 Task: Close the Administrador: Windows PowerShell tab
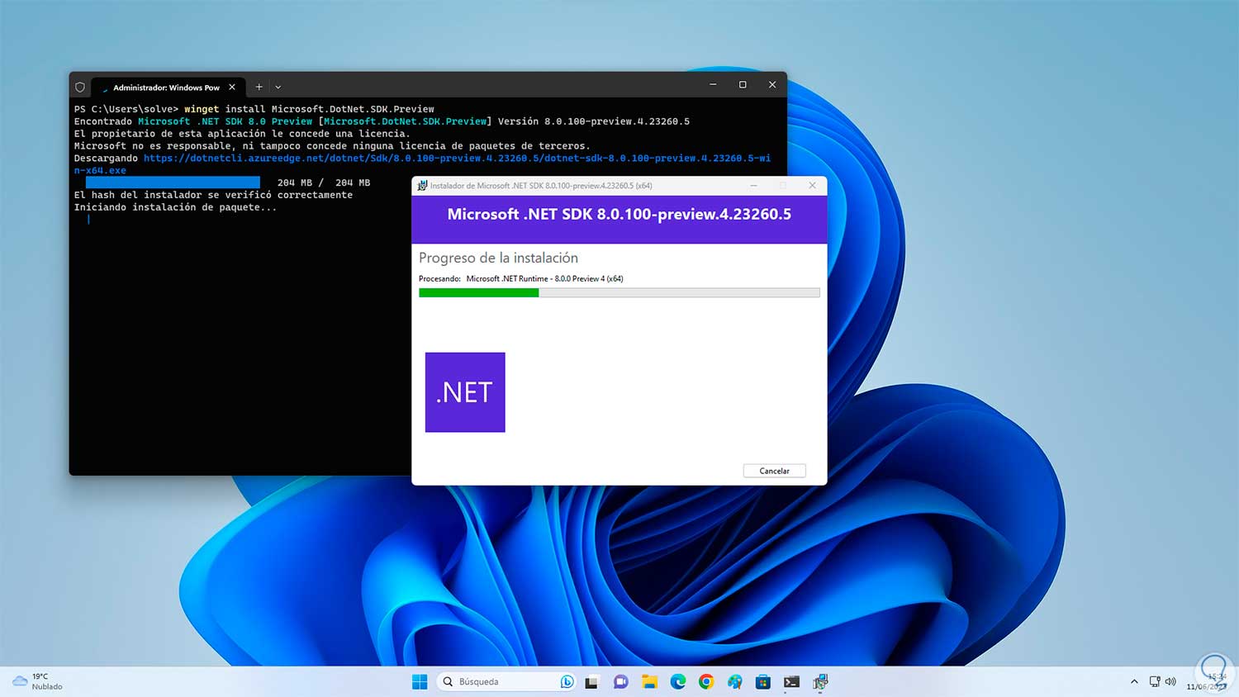tap(232, 87)
